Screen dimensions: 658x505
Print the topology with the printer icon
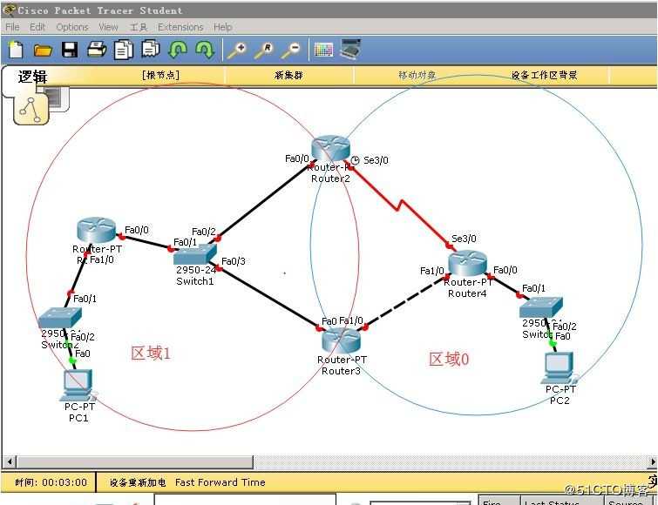pos(97,50)
